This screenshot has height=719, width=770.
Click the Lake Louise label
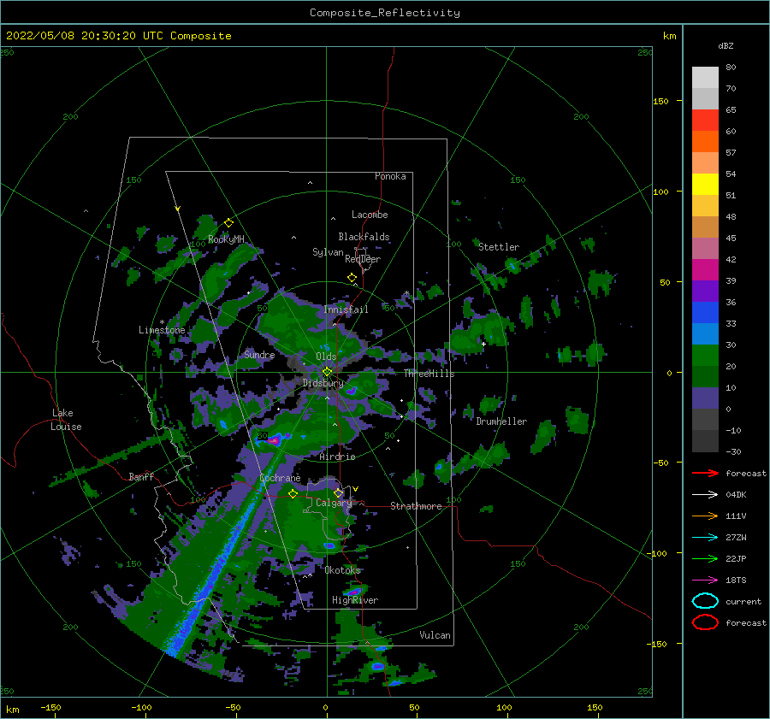coord(66,420)
